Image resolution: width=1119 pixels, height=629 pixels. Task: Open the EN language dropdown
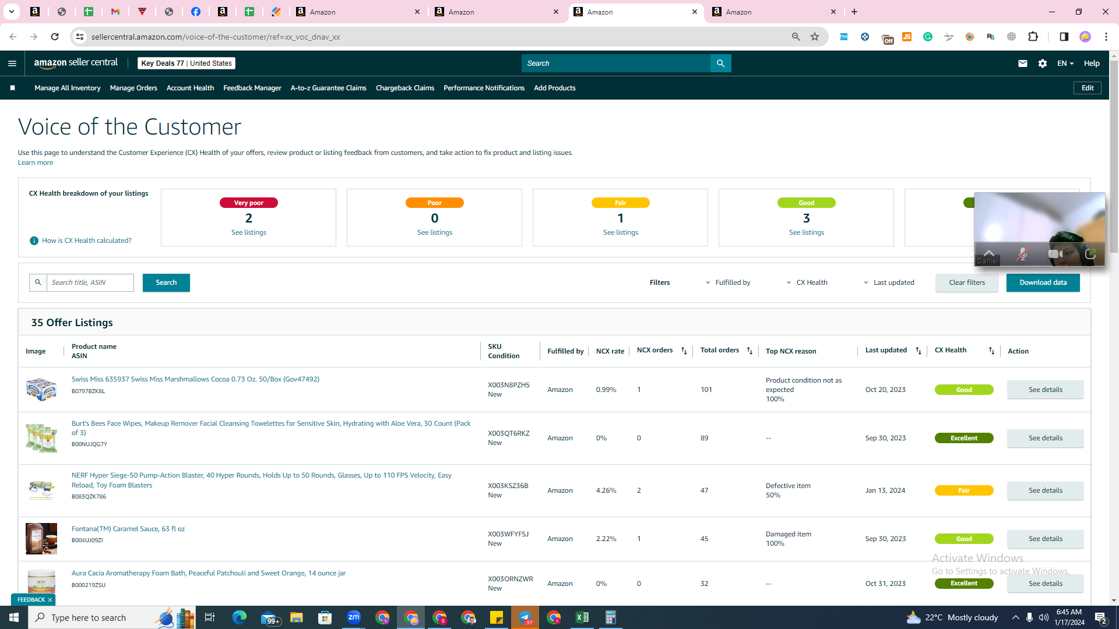1065,63
